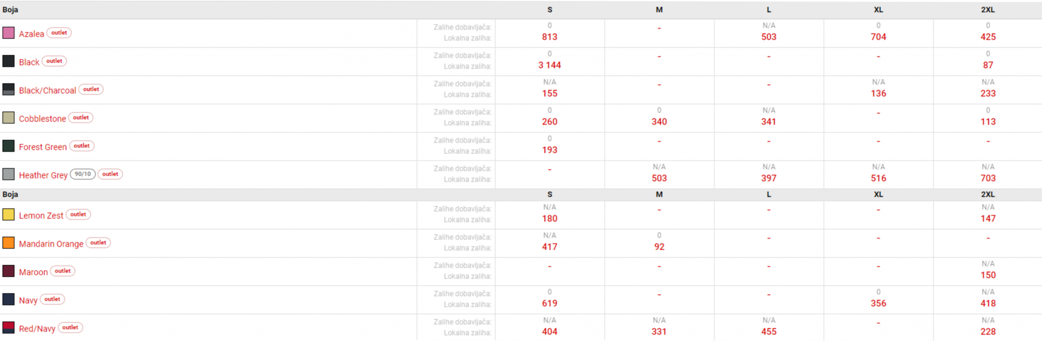This screenshot has height=341, width=1042.
Task: Click the outlet badge next to Azalea
Action: [59, 33]
